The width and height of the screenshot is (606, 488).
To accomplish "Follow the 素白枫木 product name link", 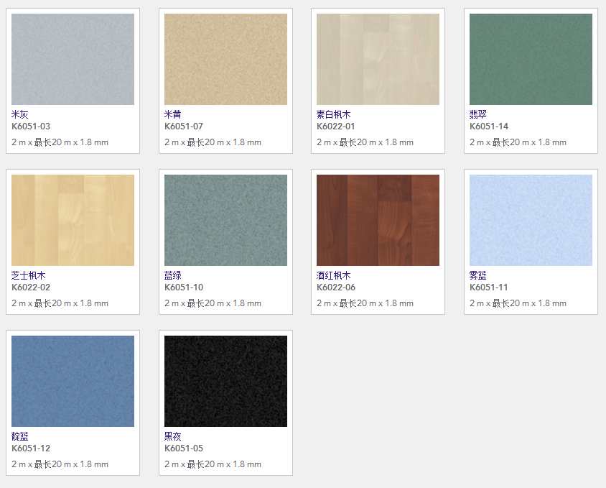I will click(x=334, y=114).
